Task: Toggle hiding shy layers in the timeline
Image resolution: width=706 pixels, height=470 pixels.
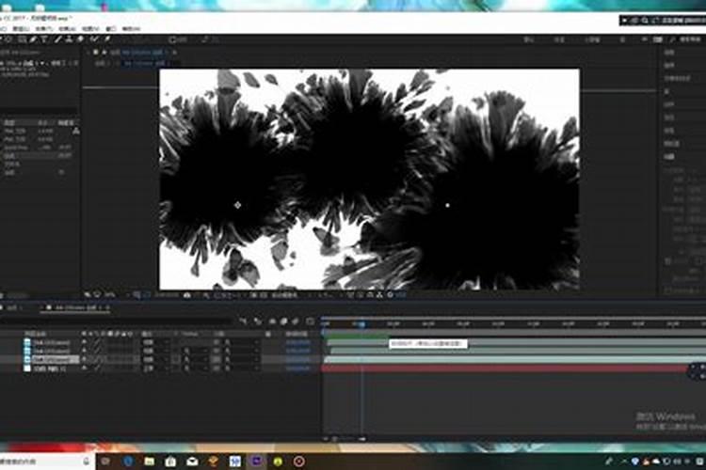Action: (272, 321)
